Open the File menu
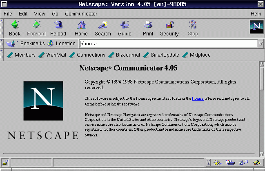Image resolution: width=265 pixels, height=171 pixels. [x=8, y=14]
